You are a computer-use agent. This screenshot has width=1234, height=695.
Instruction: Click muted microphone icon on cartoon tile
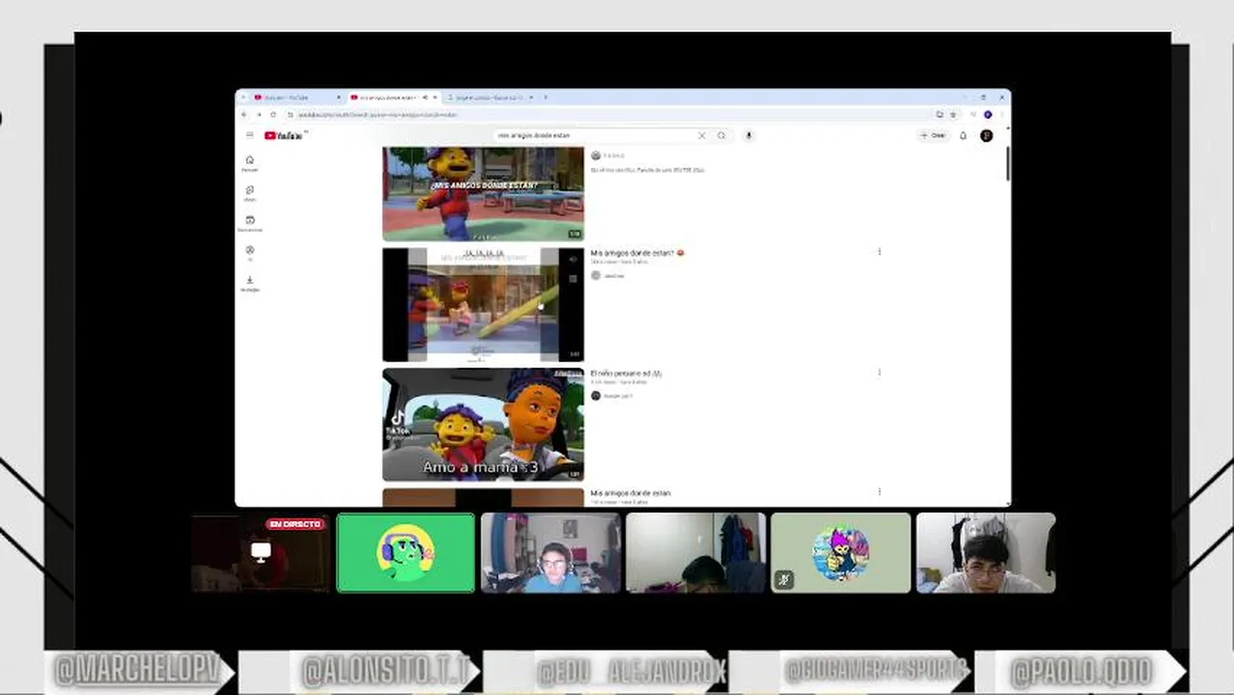(784, 580)
